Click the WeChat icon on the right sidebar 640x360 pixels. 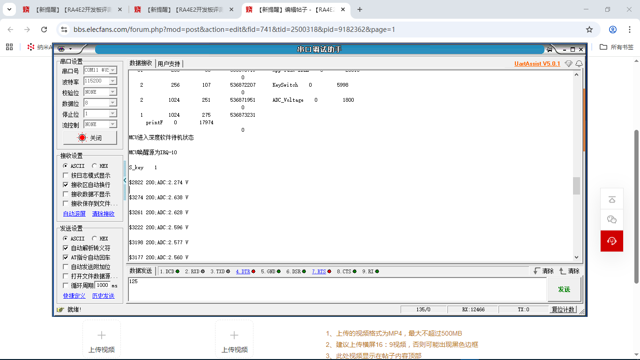611,219
